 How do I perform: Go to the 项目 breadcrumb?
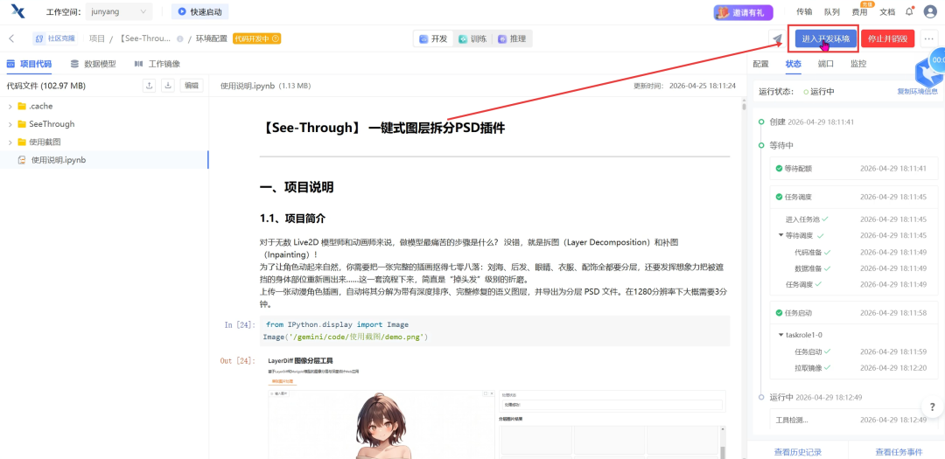click(97, 38)
